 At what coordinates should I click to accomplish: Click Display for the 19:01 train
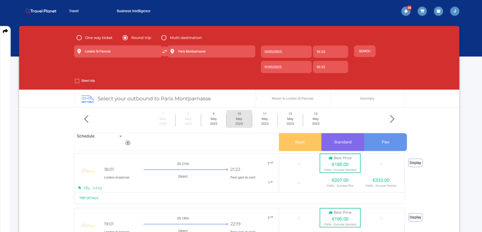(415, 217)
